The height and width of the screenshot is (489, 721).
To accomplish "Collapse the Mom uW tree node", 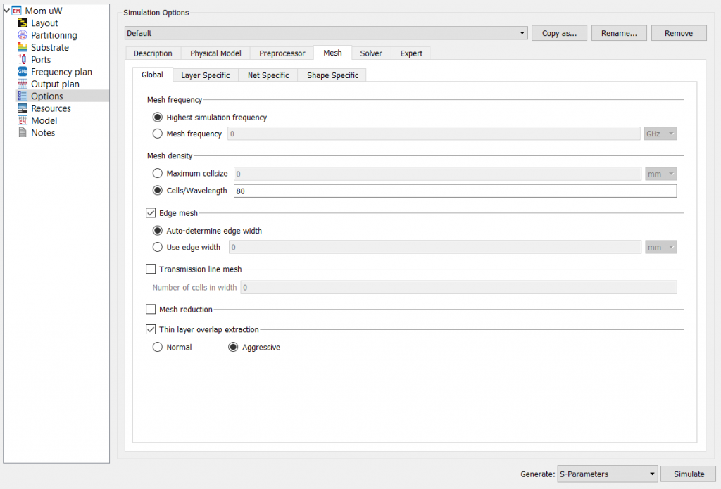I will pyautogui.click(x=7, y=11).
